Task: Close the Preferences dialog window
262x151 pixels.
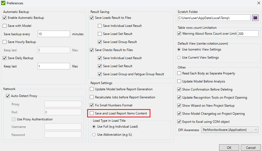Action: click(x=258, y=3)
